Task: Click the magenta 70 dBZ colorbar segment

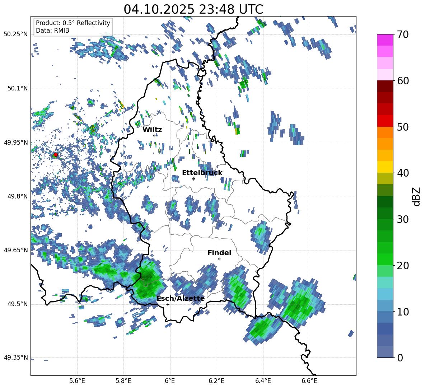Action: 385,40
